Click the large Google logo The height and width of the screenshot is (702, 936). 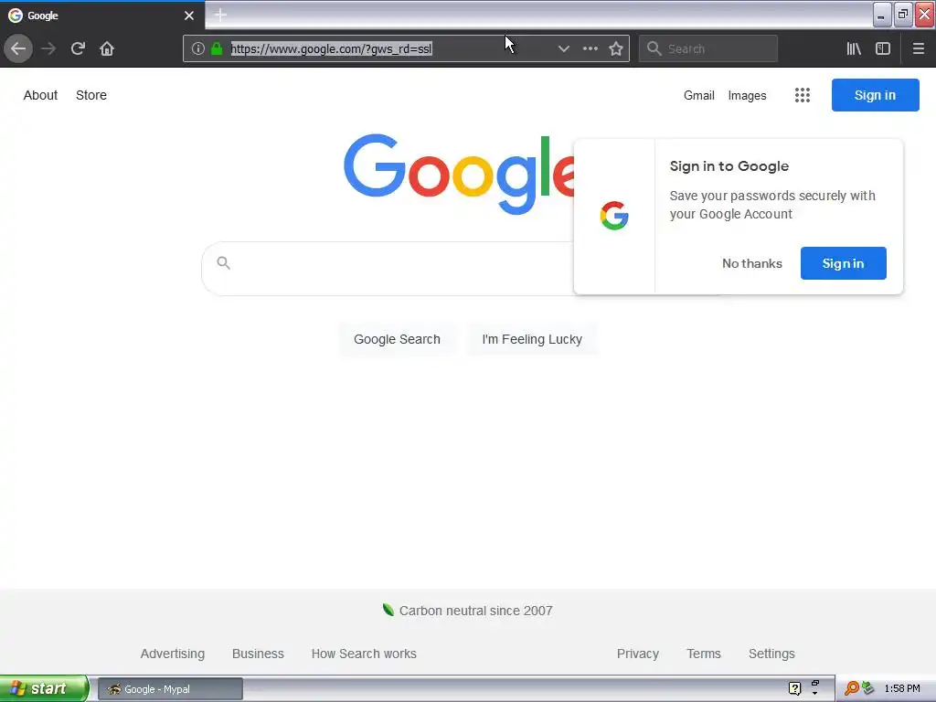point(459,173)
